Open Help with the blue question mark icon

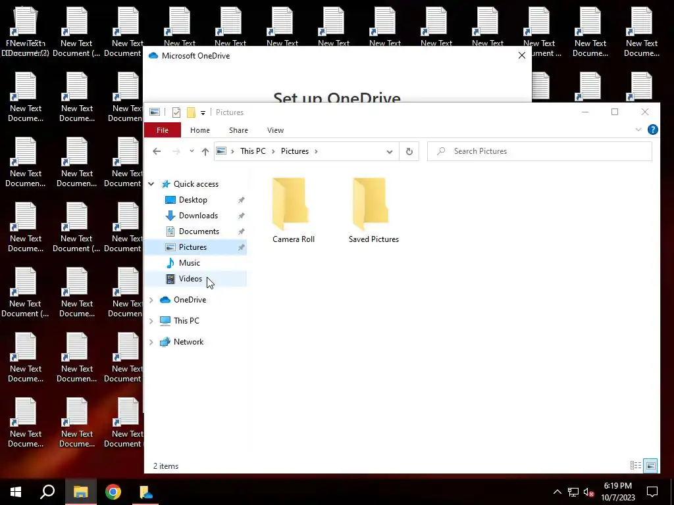click(652, 130)
